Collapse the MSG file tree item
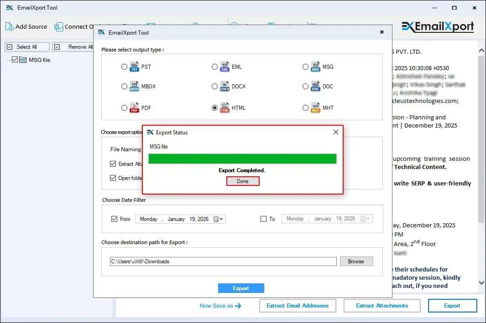Viewport: 486px width, 323px height. pos(8,60)
